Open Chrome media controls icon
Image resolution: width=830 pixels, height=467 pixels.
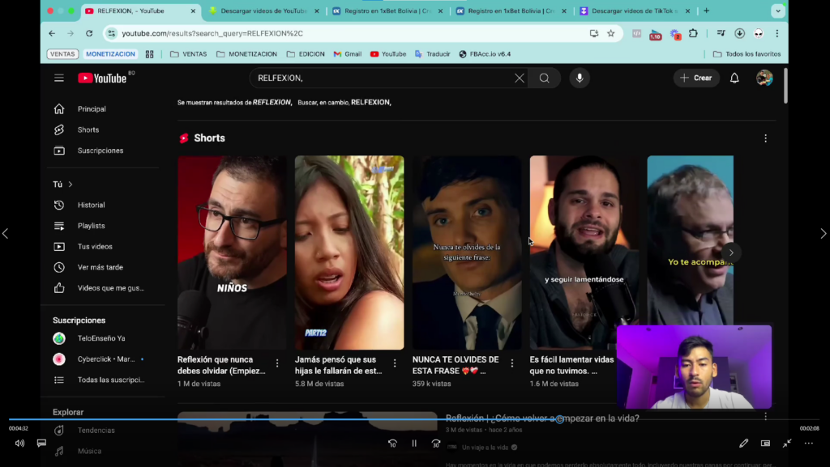pyautogui.click(x=721, y=33)
